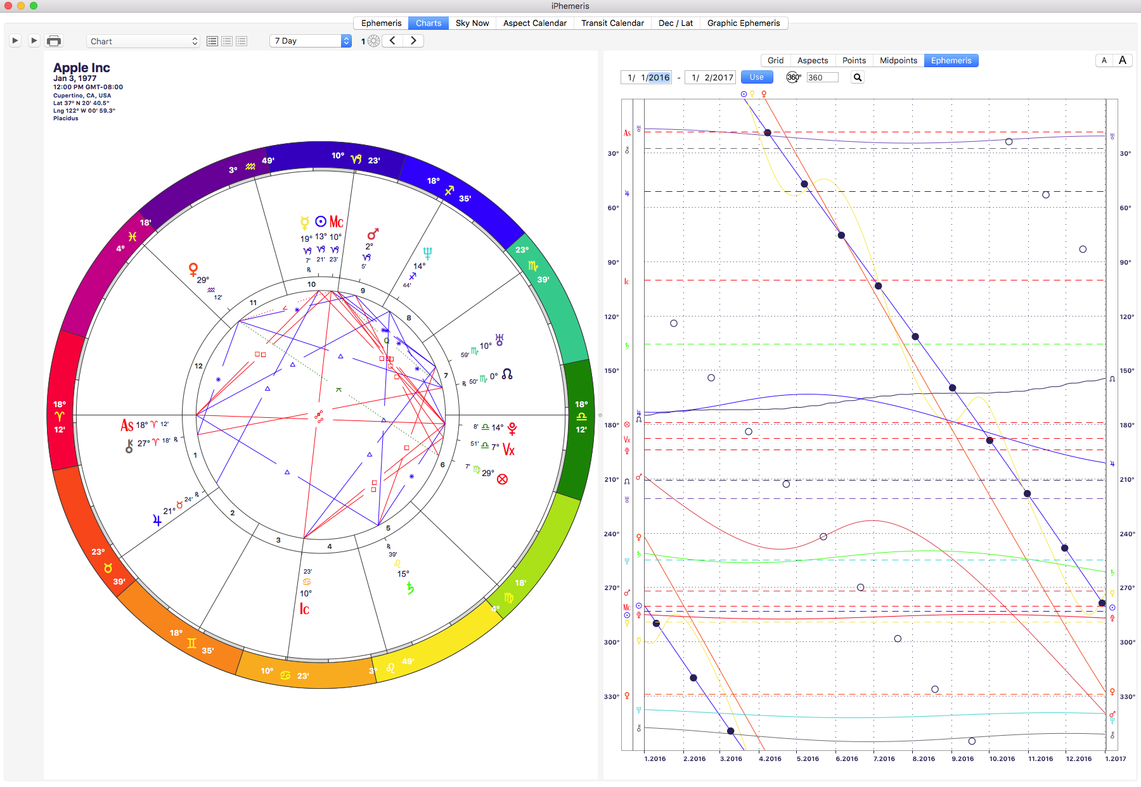Select the Ephemeris tab beside Midpoints
Viewport: 1141px width, 787px height.
(951, 60)
